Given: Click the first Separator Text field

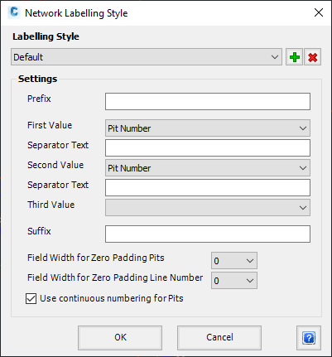Looking at the screenshot, I should pyautogui.click(x=208, y=147).
